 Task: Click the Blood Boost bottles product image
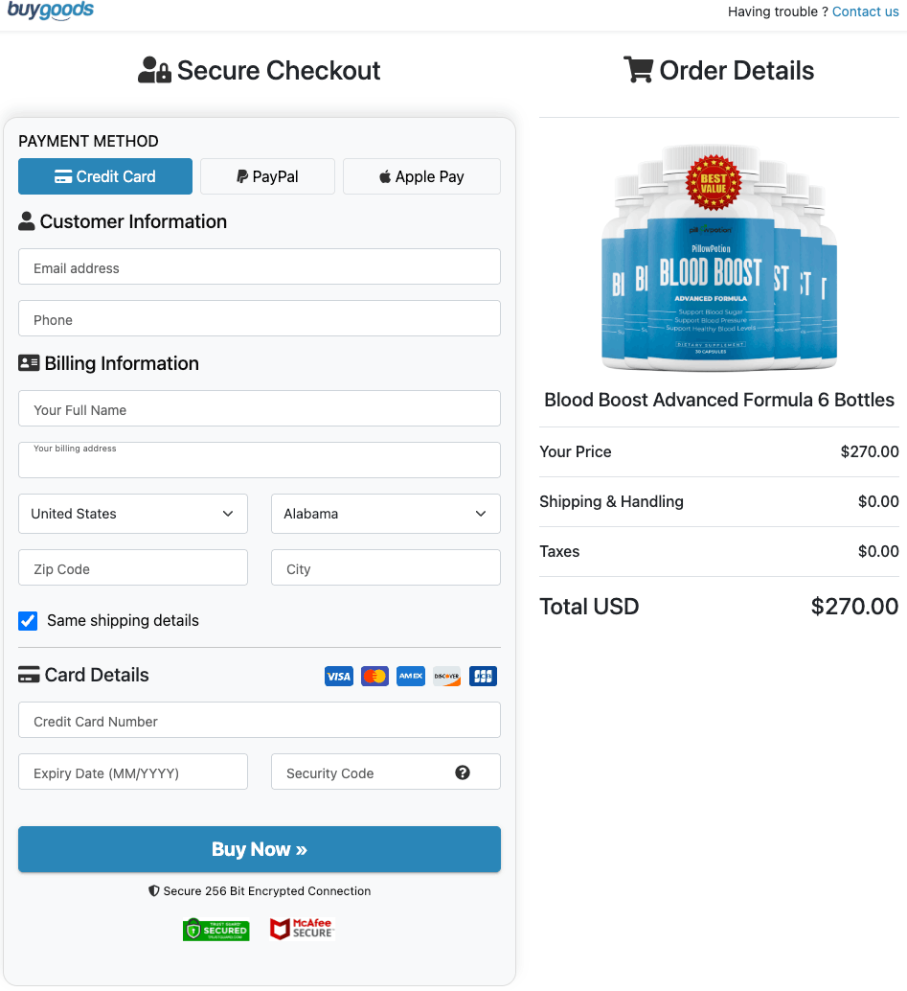pyautogui.click(x=718, y=258)
